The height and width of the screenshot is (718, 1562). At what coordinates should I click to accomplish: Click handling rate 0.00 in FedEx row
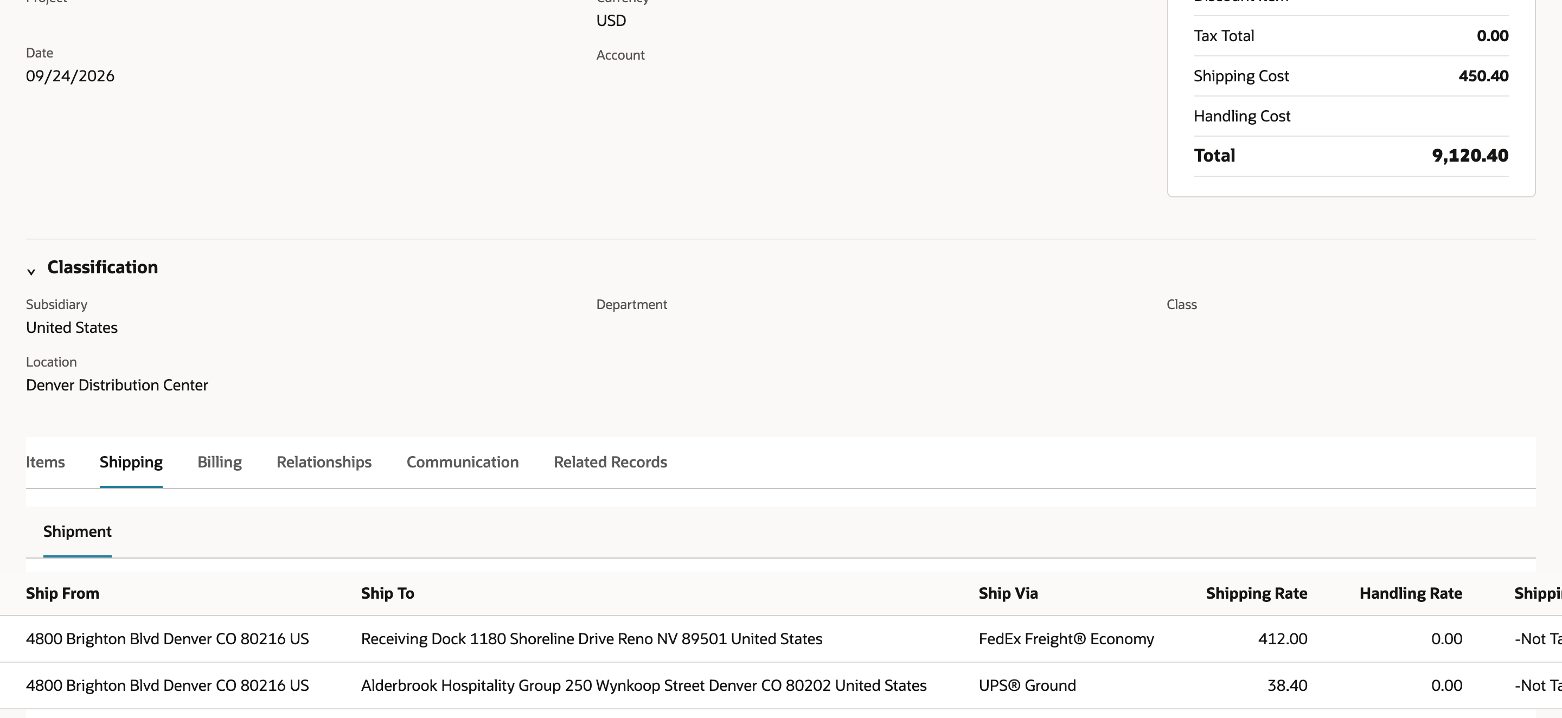(1446, 639)
